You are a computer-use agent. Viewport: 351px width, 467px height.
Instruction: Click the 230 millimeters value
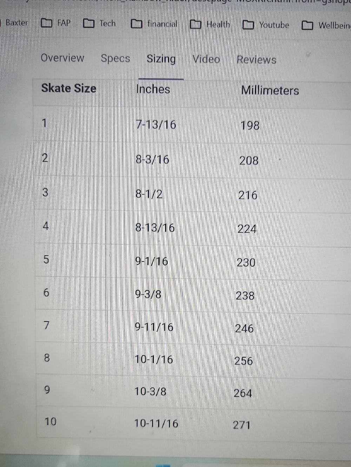click(x=246, y=262)
